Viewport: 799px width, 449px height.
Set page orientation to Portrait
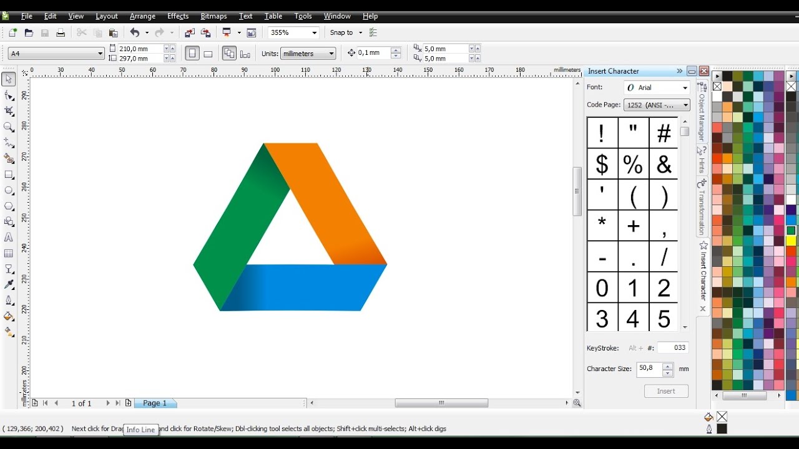tap(192, 54)
